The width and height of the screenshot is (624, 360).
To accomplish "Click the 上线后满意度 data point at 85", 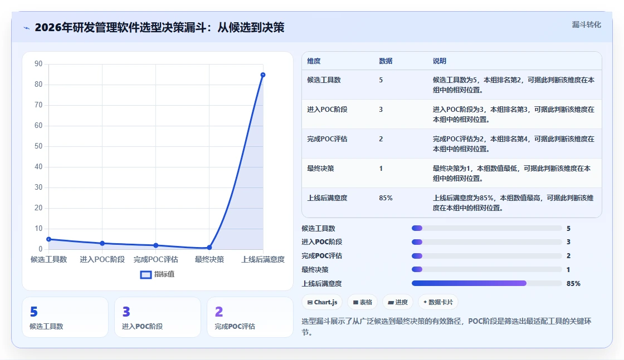I will tap(262, 75).
